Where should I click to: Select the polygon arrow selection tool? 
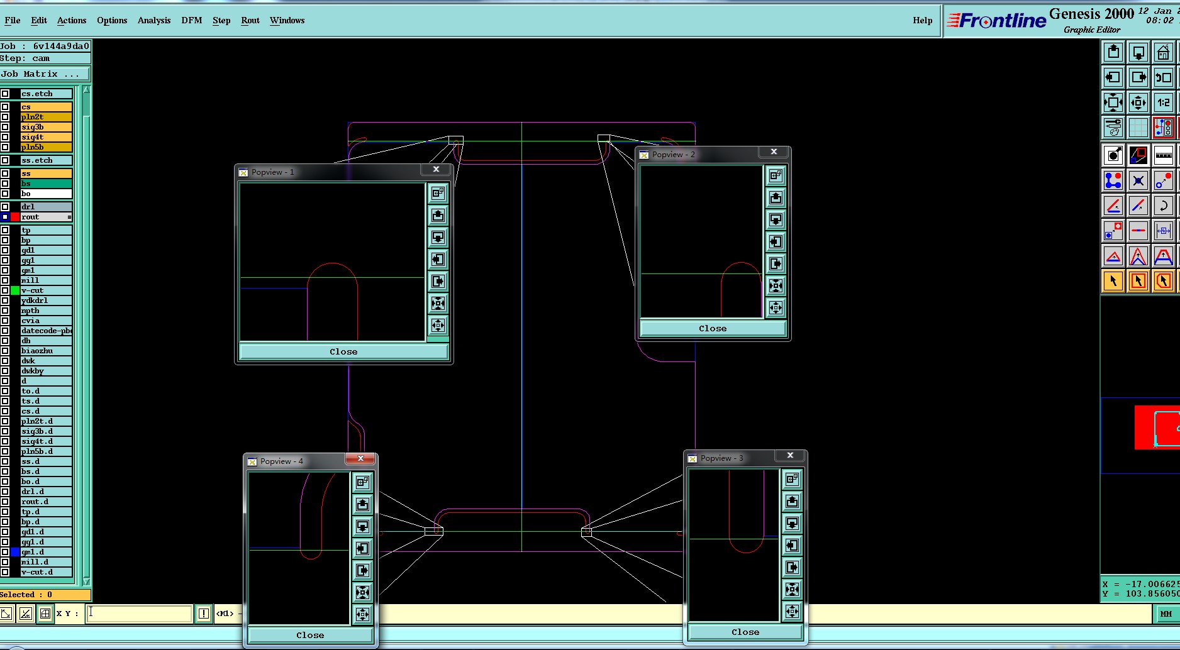tap(1164, 281)
